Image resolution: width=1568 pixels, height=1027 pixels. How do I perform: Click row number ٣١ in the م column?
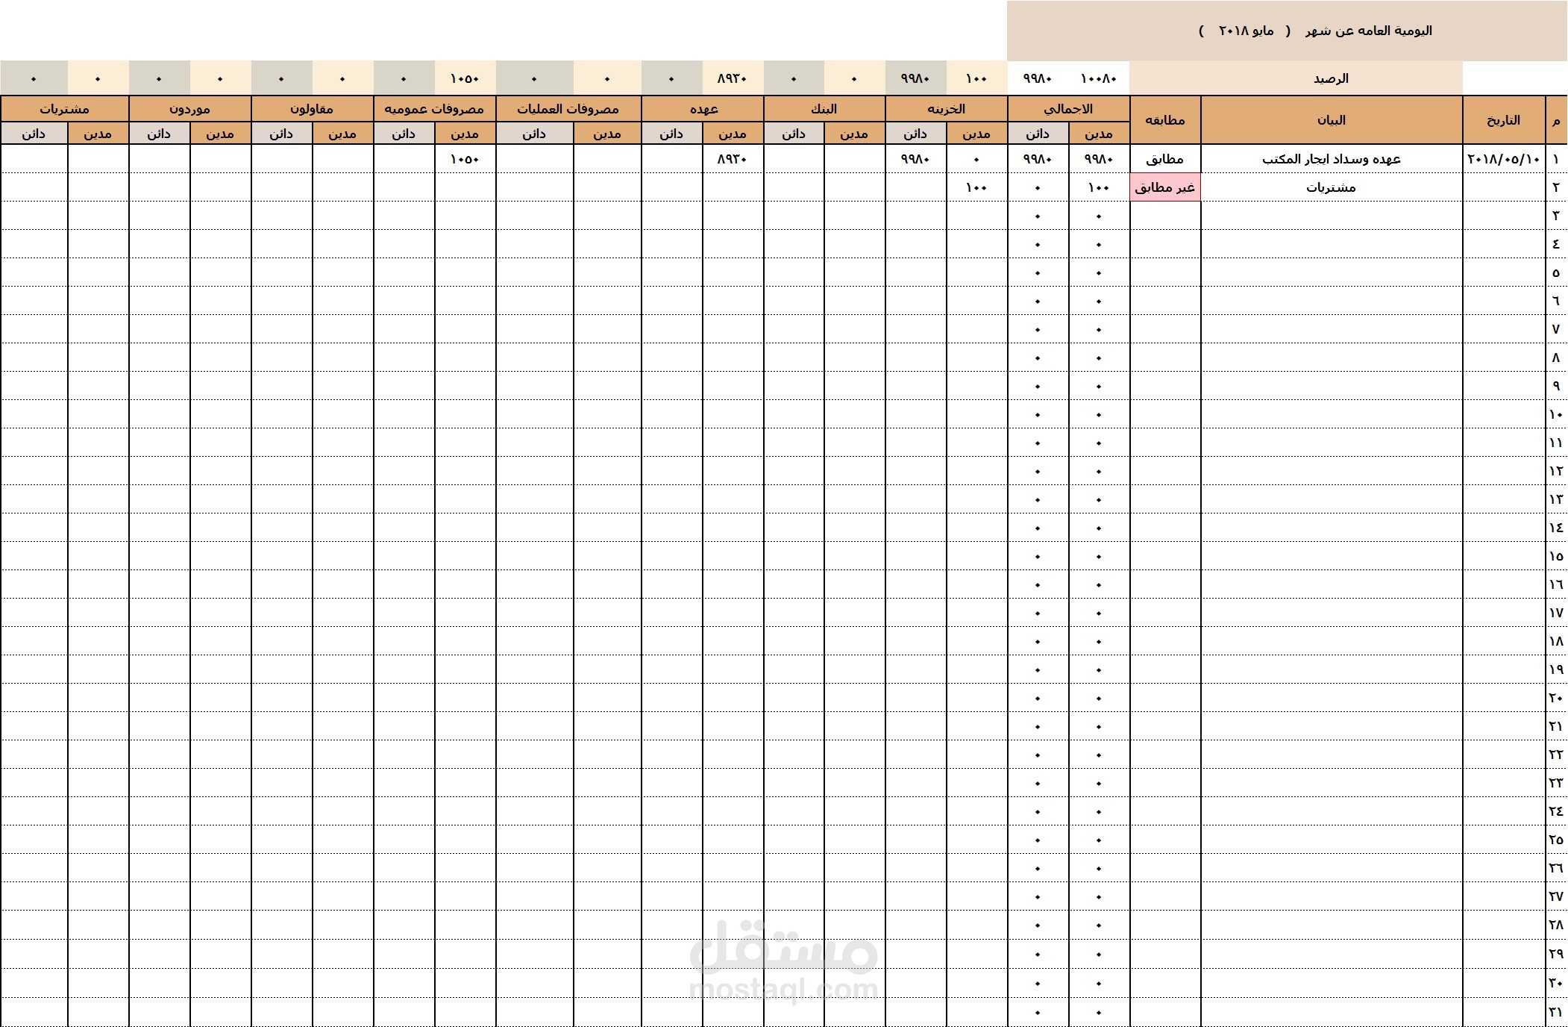(1556, 1012)
